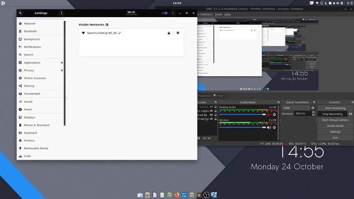354x199 pixels.
Task: Open the Search settings category
Action: point(40,55)
